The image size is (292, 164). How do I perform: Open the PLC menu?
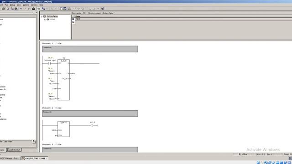pos(6,5)
